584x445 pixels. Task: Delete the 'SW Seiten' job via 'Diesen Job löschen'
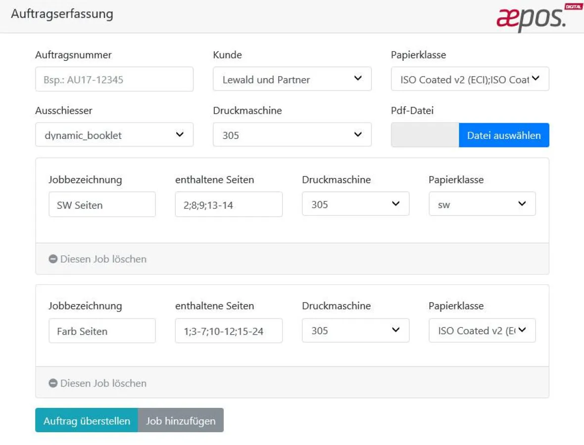coord(103,259)
